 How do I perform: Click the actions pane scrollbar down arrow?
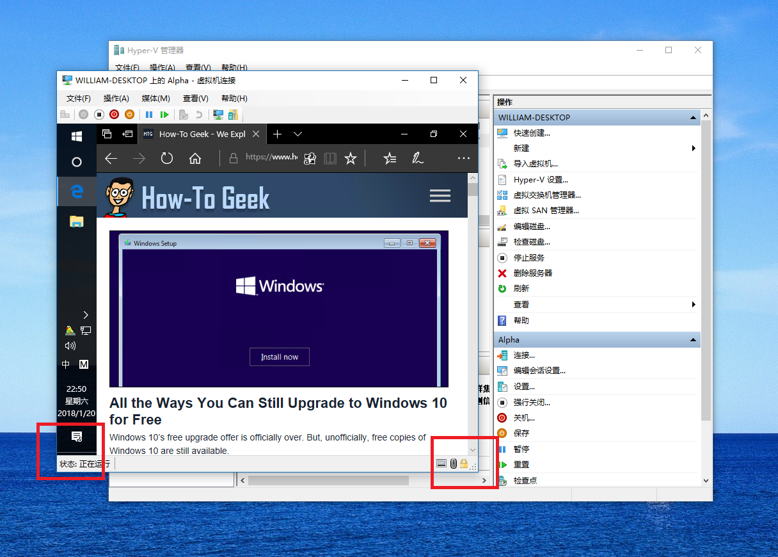coord(706,480)
